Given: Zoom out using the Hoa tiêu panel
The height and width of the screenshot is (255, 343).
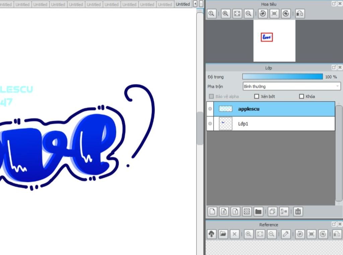Looking at the screenshot, I should click(x=249, y=13).
